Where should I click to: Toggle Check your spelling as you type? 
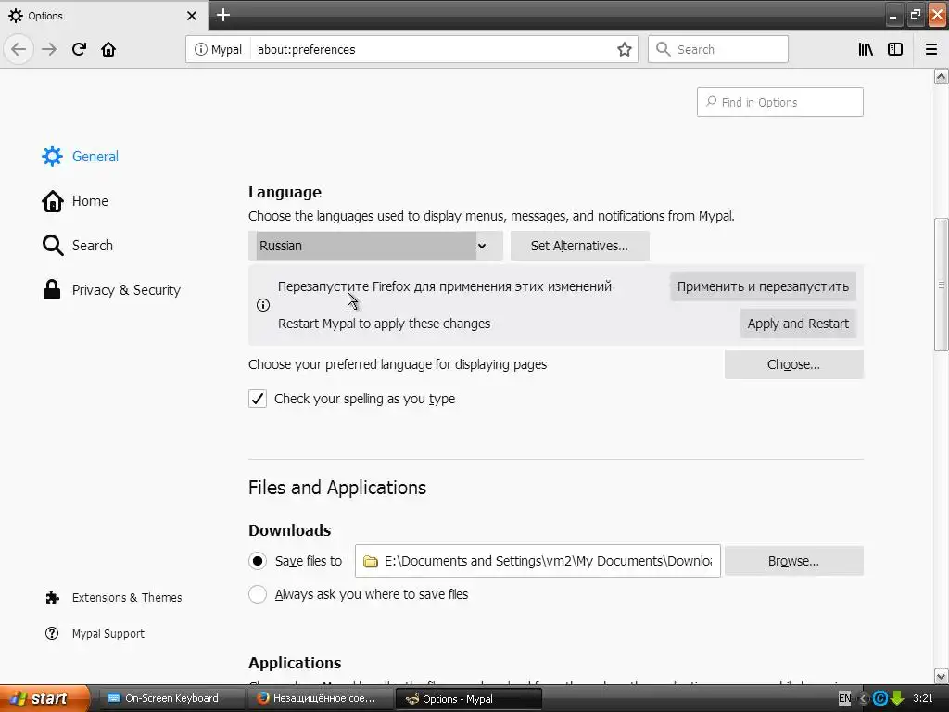pos(258,399)
